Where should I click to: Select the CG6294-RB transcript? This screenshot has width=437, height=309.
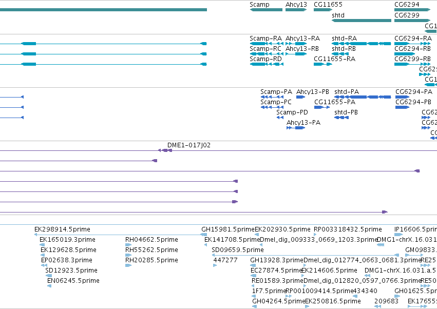[x=405, y=54]
